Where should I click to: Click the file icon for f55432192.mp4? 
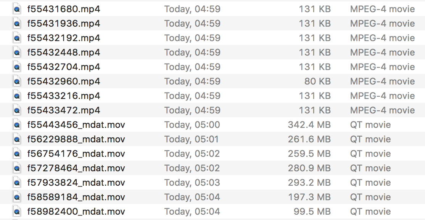(17, 38)
